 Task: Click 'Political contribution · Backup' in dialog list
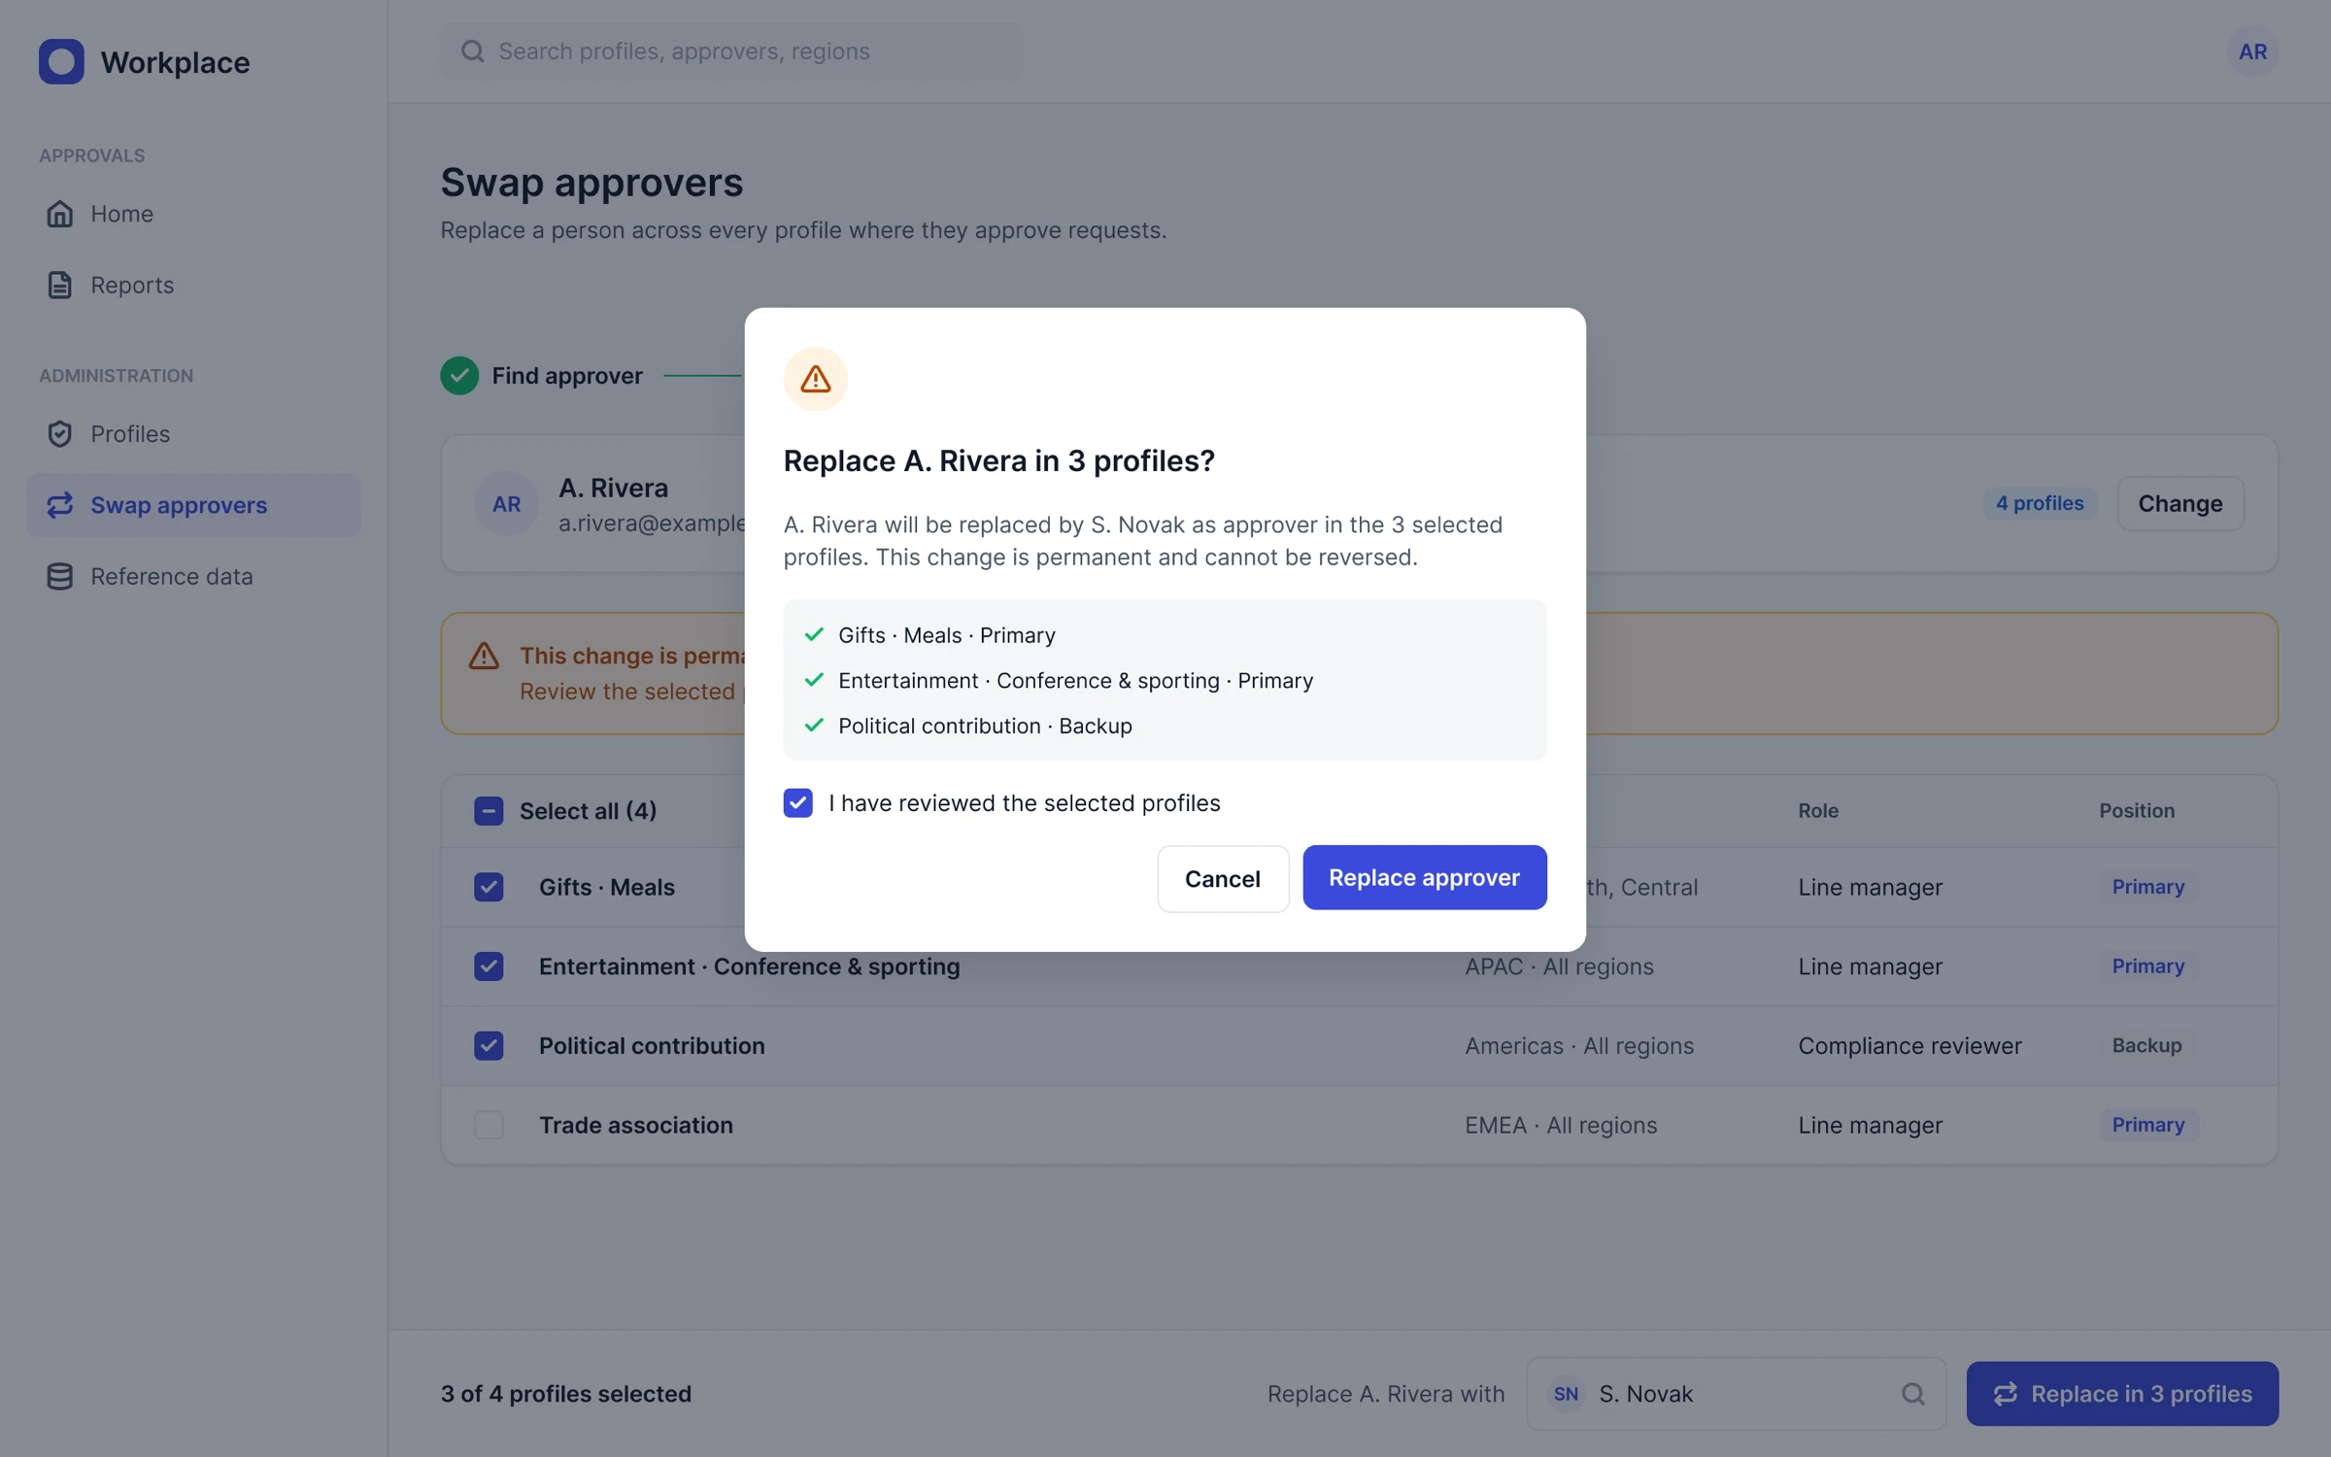pos(985,726)
